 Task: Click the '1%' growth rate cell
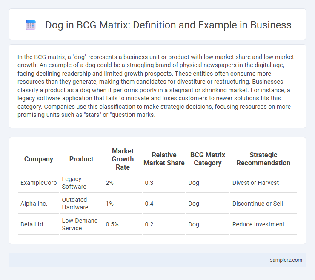click(x=123, y=204)
